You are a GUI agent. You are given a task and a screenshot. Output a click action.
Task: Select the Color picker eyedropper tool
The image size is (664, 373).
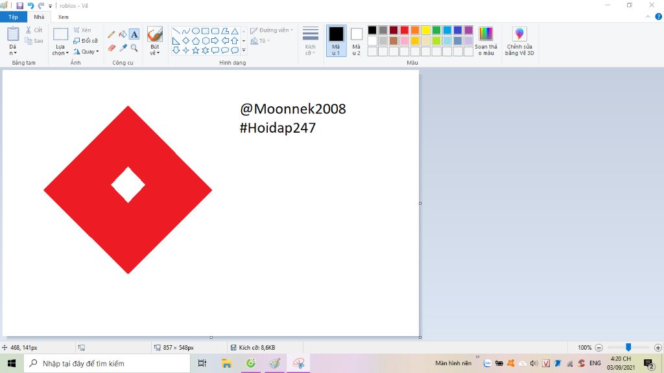pyautogui.click(x=123, y=48)
